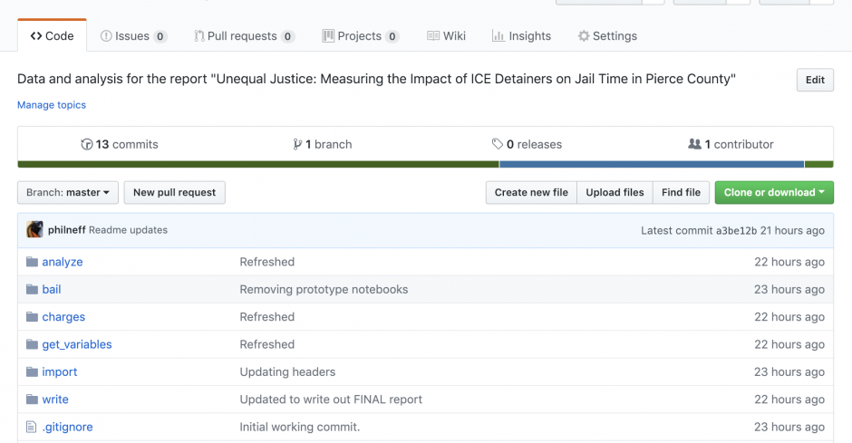The width and height of the screenshot is (852, 443).
Task: Open philneff author link
Action: pos(66,229)
